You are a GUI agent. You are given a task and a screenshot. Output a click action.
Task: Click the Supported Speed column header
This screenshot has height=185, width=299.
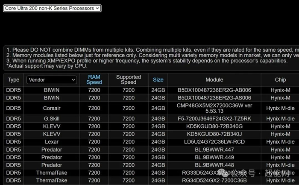pyautogui.click(x=129, y=79)
